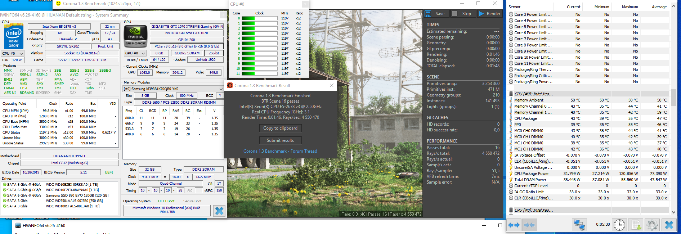The width and height of the screenshot is (681, 234).
Task: Click Submit results button
Action: pyautogui.click(x=280, y=140)
